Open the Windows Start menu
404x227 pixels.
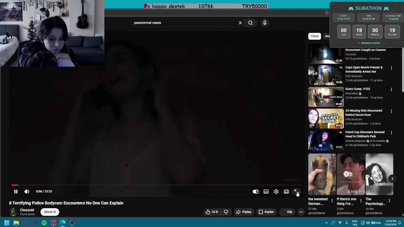[7, 223]
